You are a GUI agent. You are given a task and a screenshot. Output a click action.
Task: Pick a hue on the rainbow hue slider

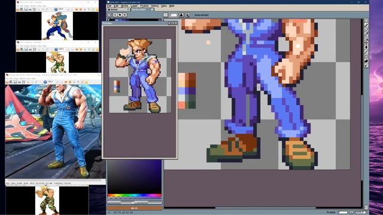pyautogui.click(x=134, y=196)
